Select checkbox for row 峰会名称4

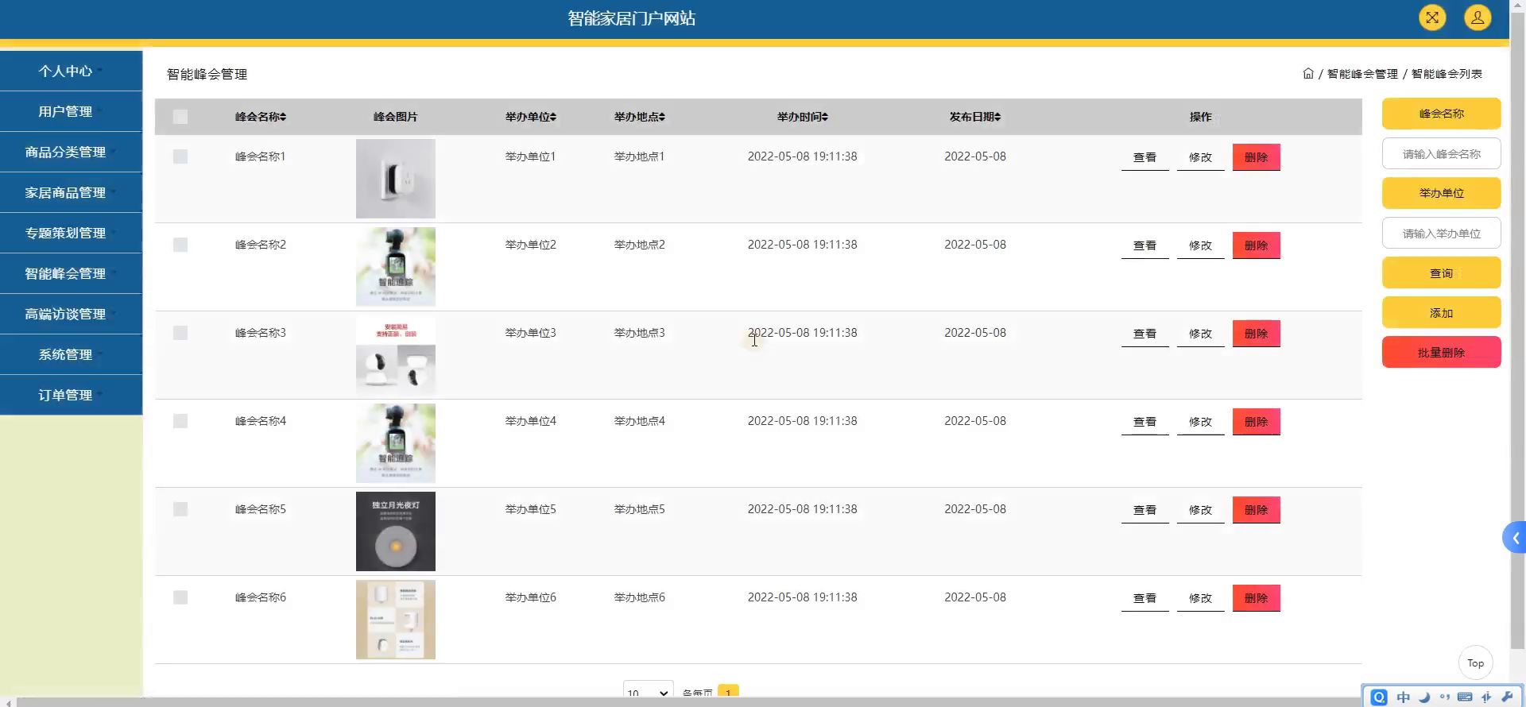click(180, 421)
